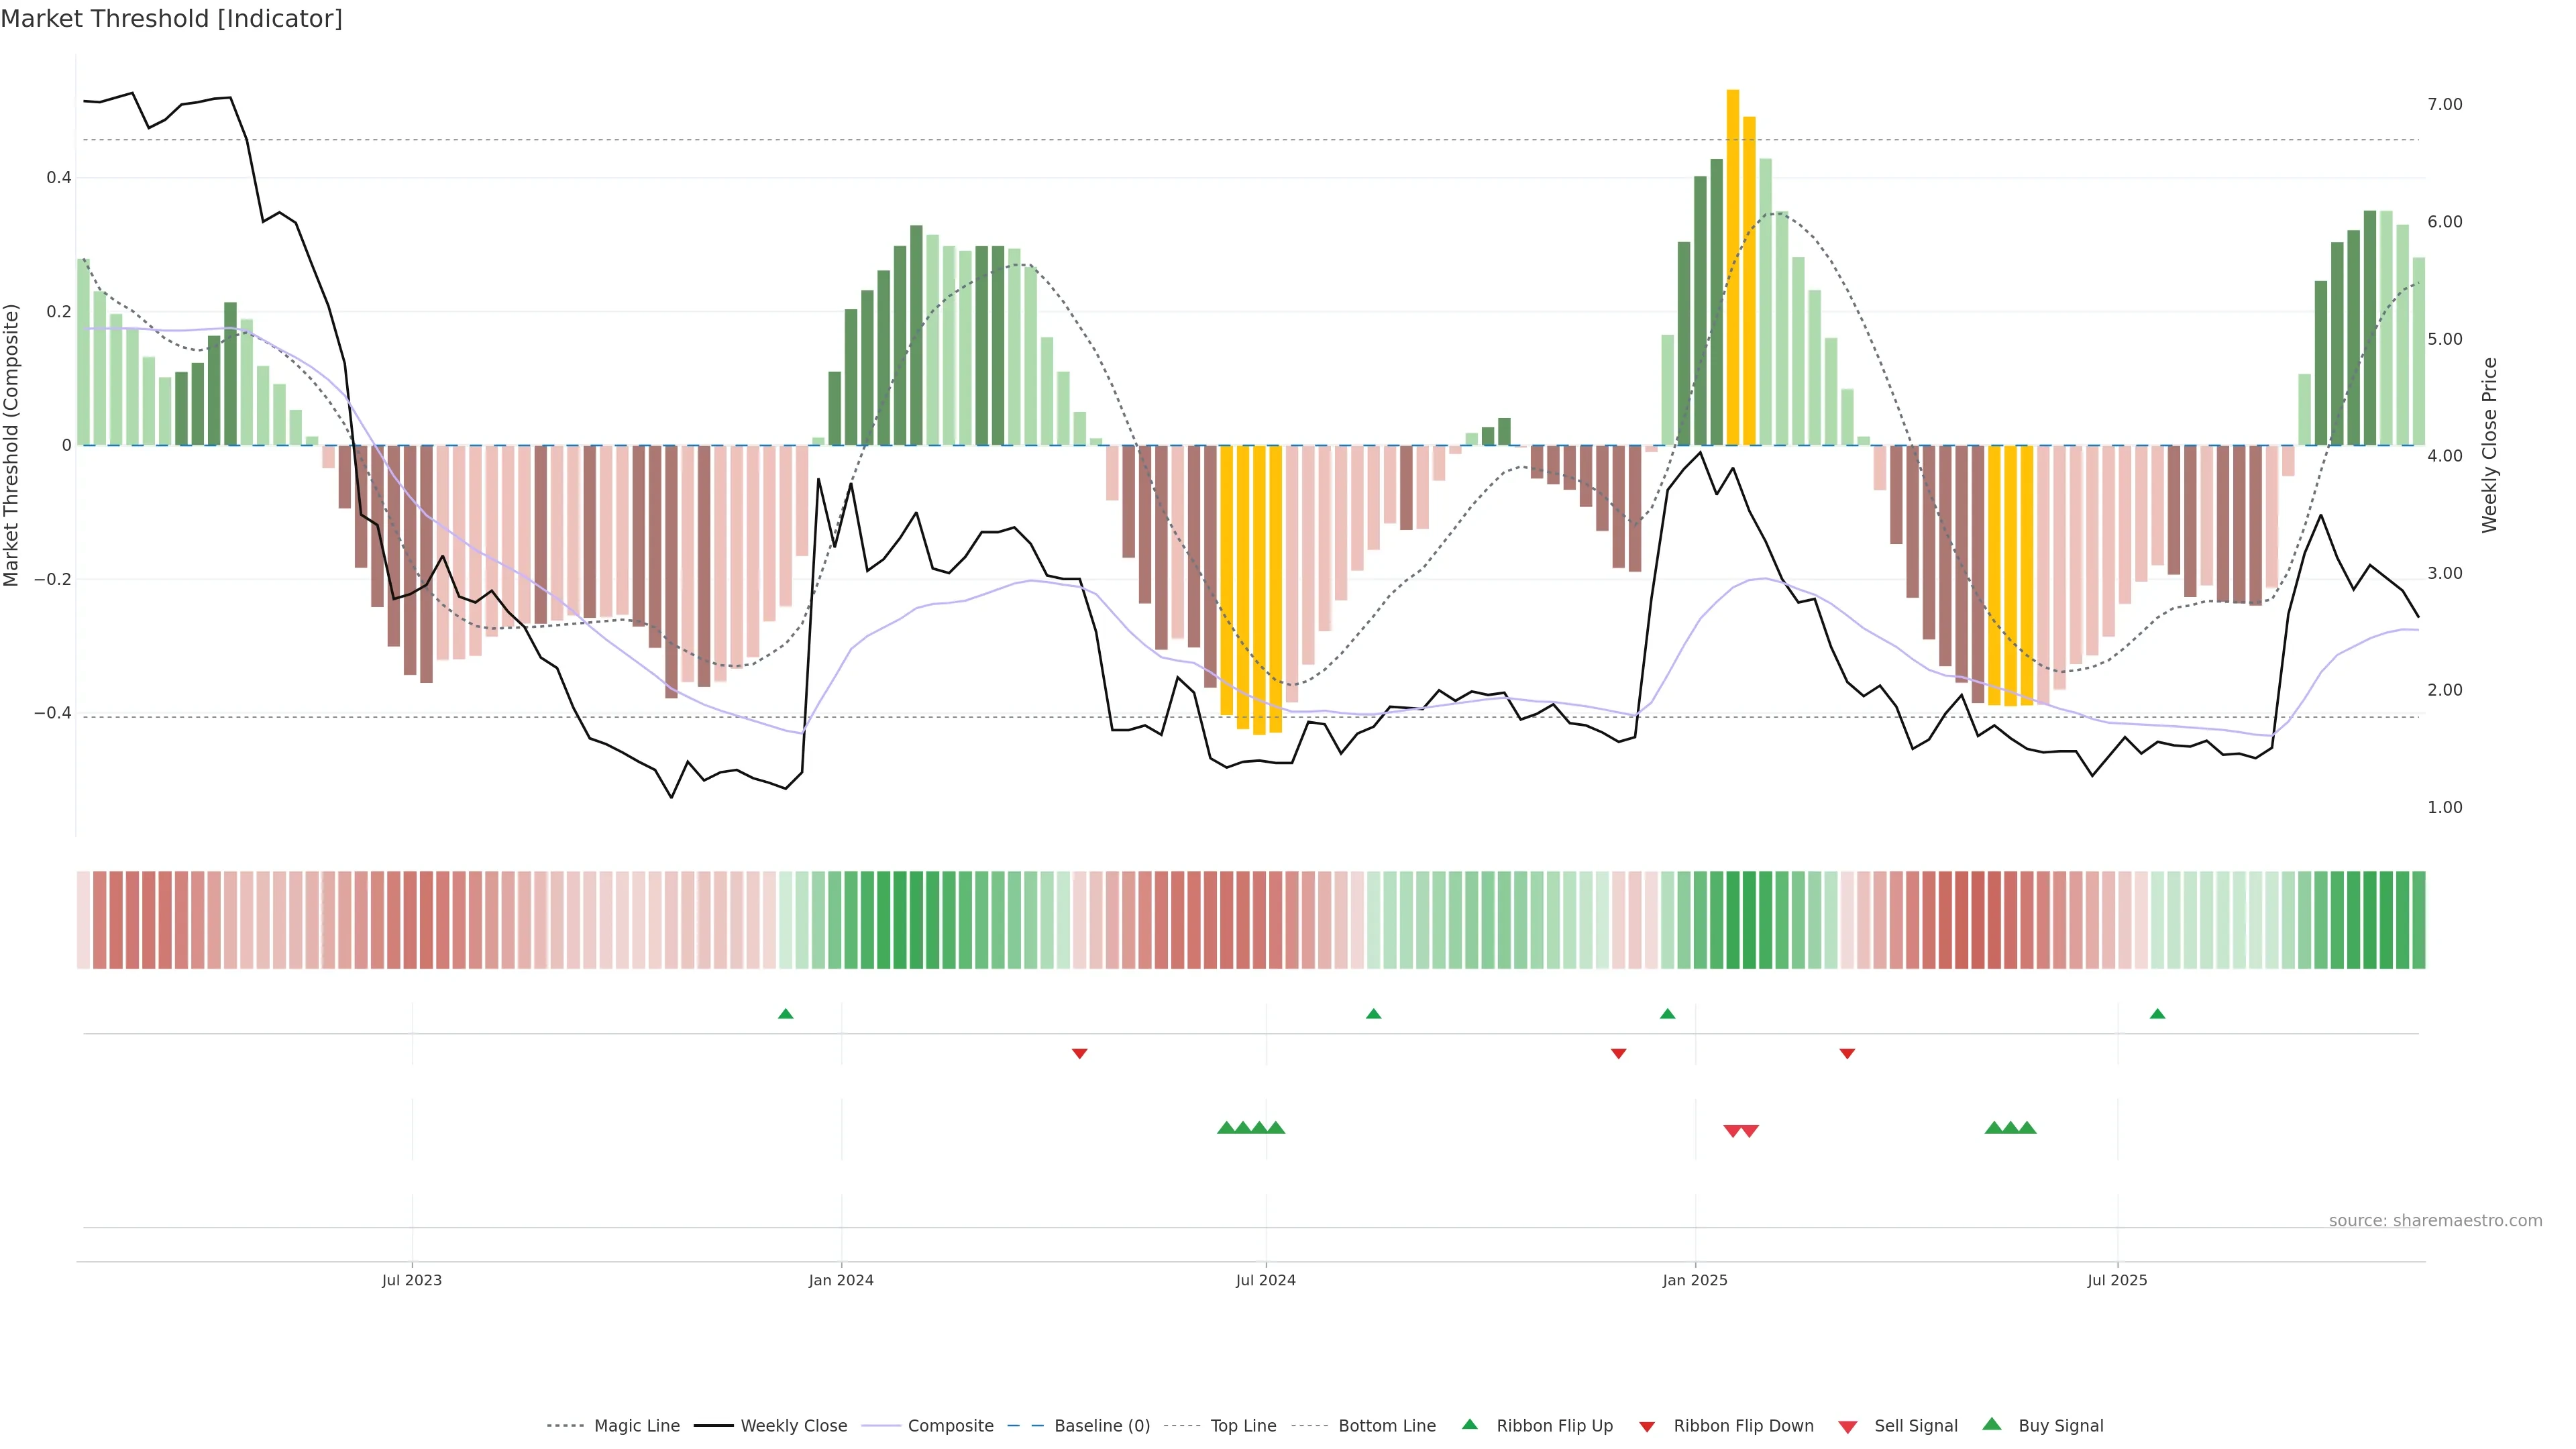Toggle Top Line legend entry
This screenshot has height=1449, width=2576.
pyautogui.click(x=1243, y=1426)
